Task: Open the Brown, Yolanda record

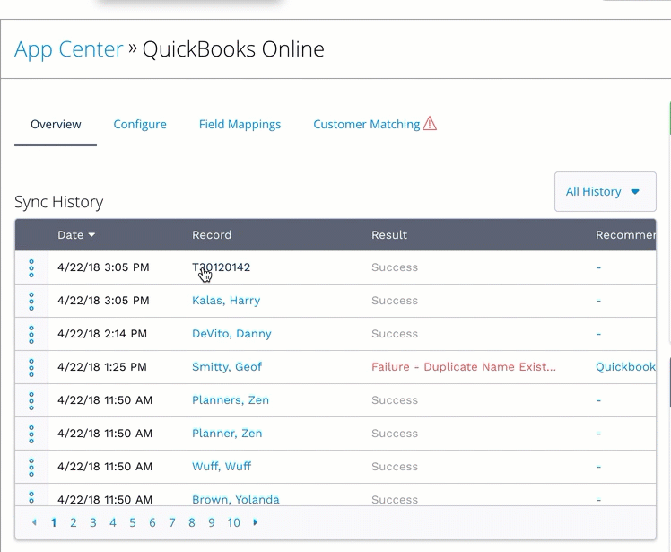Action: coord(236,499)
